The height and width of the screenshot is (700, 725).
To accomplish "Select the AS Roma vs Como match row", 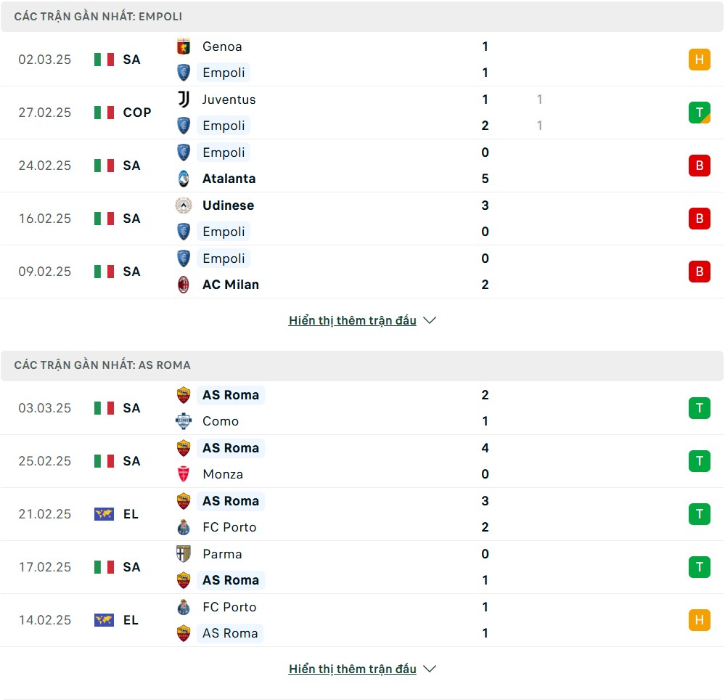I will (x=362, y=408).
